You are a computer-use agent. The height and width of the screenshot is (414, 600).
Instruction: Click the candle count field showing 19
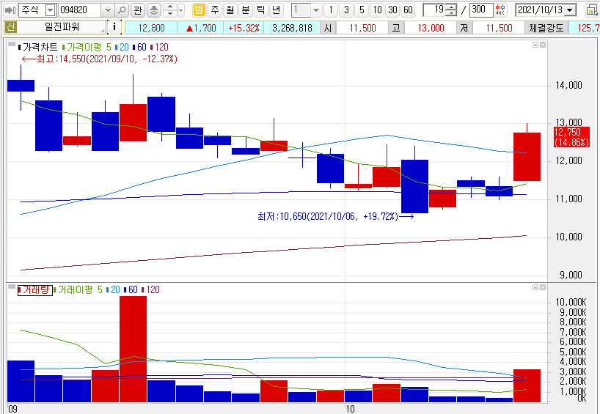point(434,10)
